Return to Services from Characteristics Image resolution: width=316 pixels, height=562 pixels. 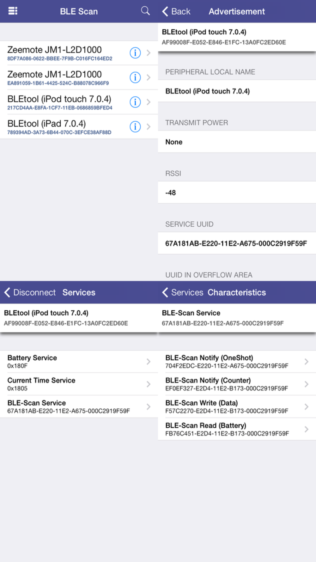[183, 292]
